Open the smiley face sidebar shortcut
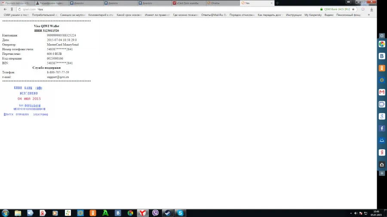This screenshot has height=217, width=387. [x=382, y=141]
